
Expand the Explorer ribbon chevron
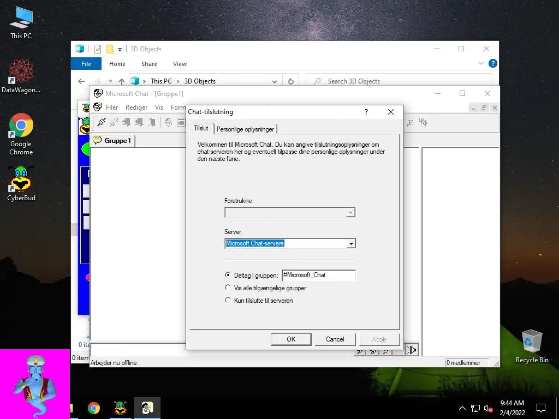480,63
